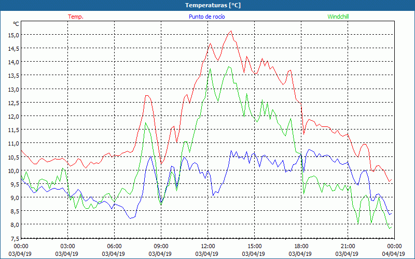The height and width of the screenshot is (259, 415).
Task: Click the '11,0' y-axis value
Action: [13, 143]
